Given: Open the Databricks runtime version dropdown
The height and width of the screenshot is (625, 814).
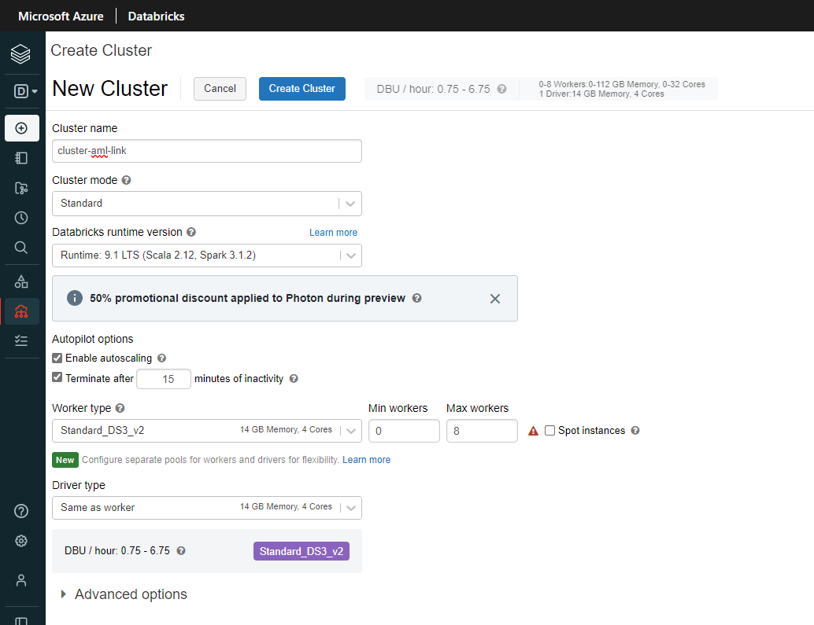Looking at the screenshot, I should 206,256.
